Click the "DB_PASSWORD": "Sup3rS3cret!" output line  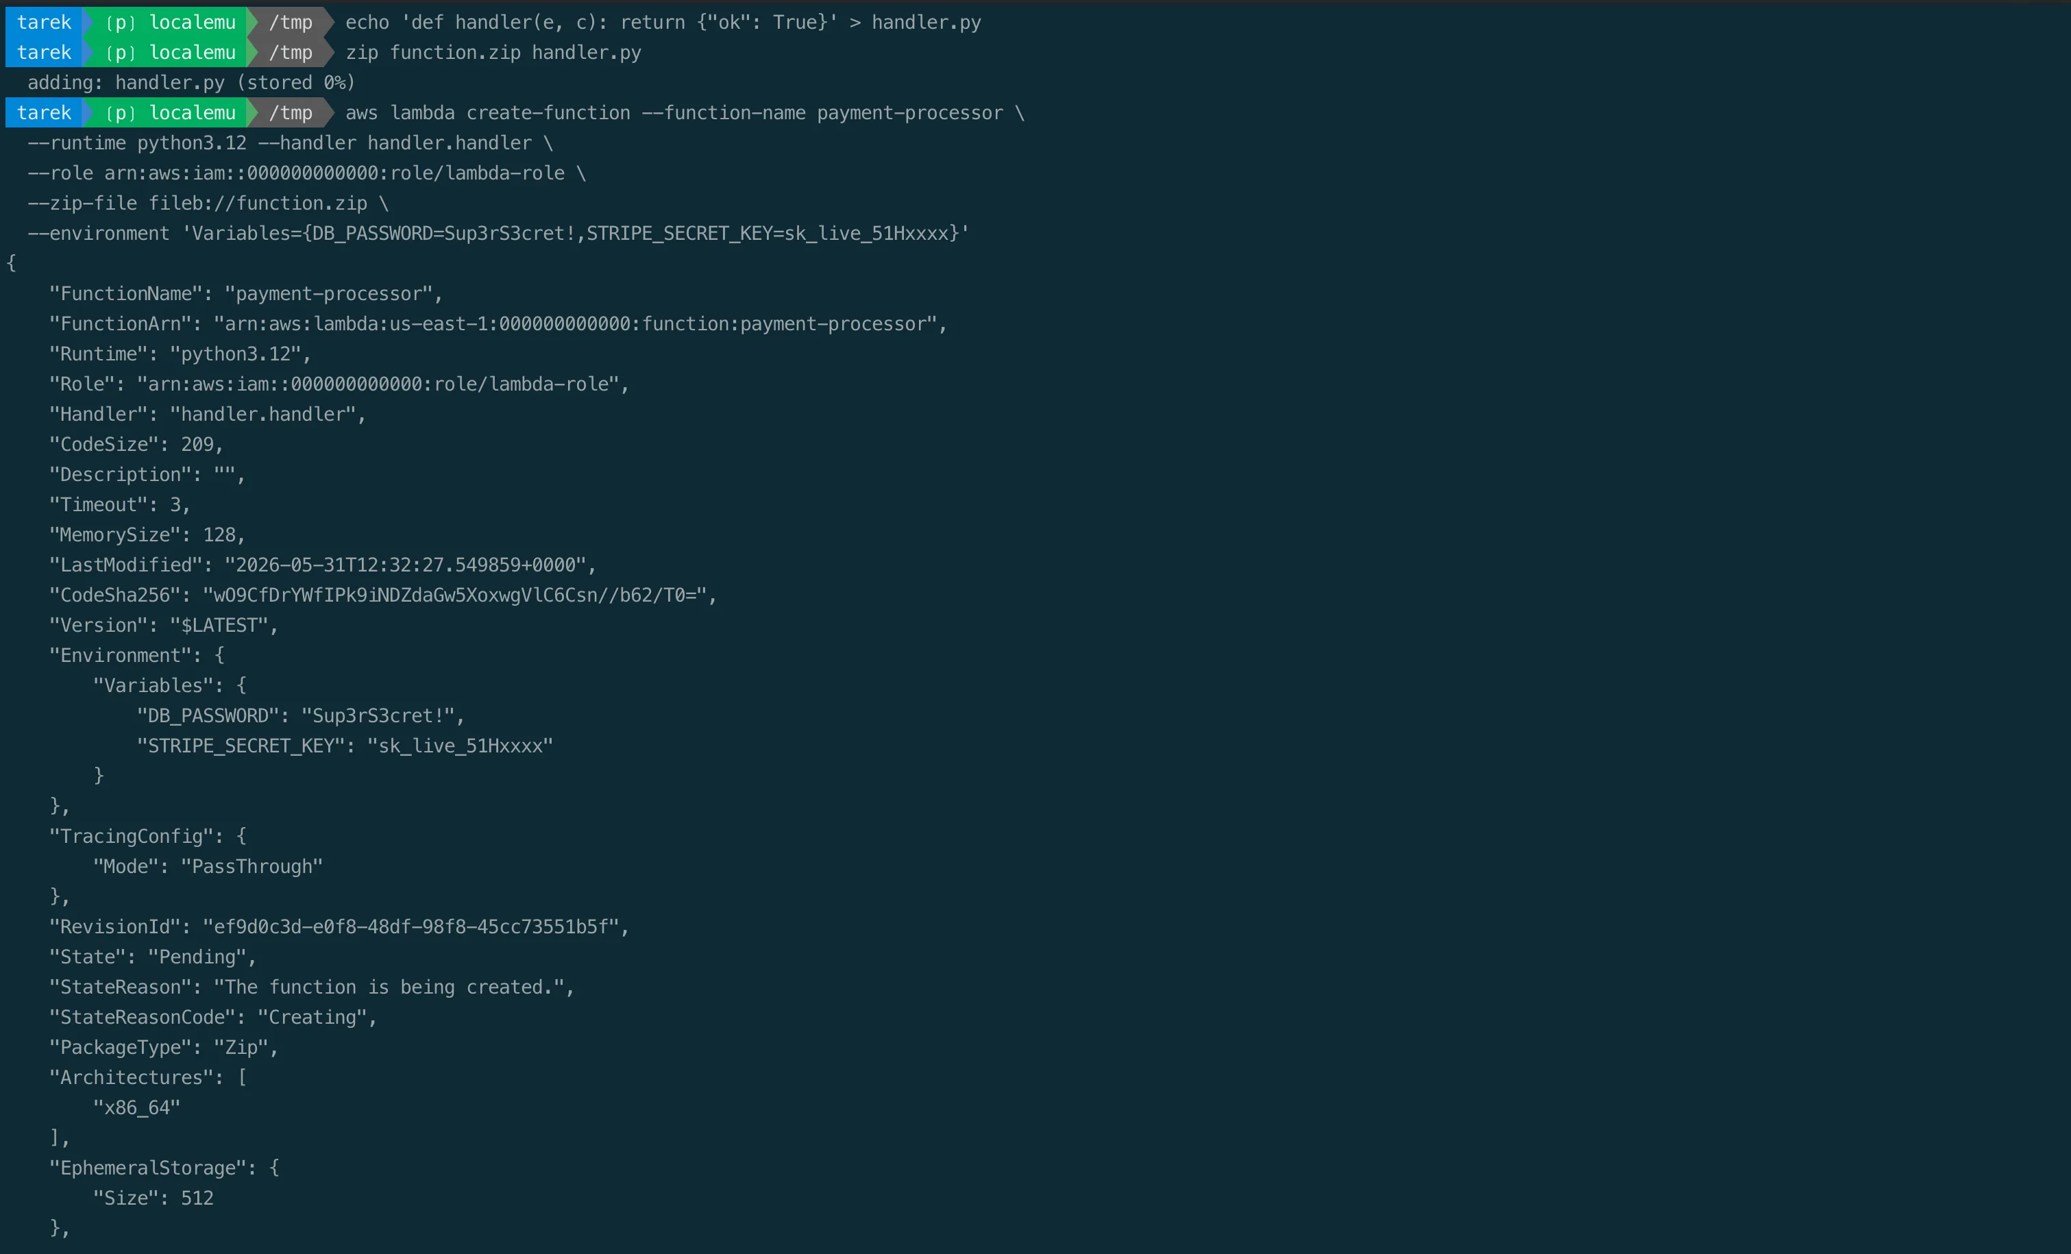point(300,716)
